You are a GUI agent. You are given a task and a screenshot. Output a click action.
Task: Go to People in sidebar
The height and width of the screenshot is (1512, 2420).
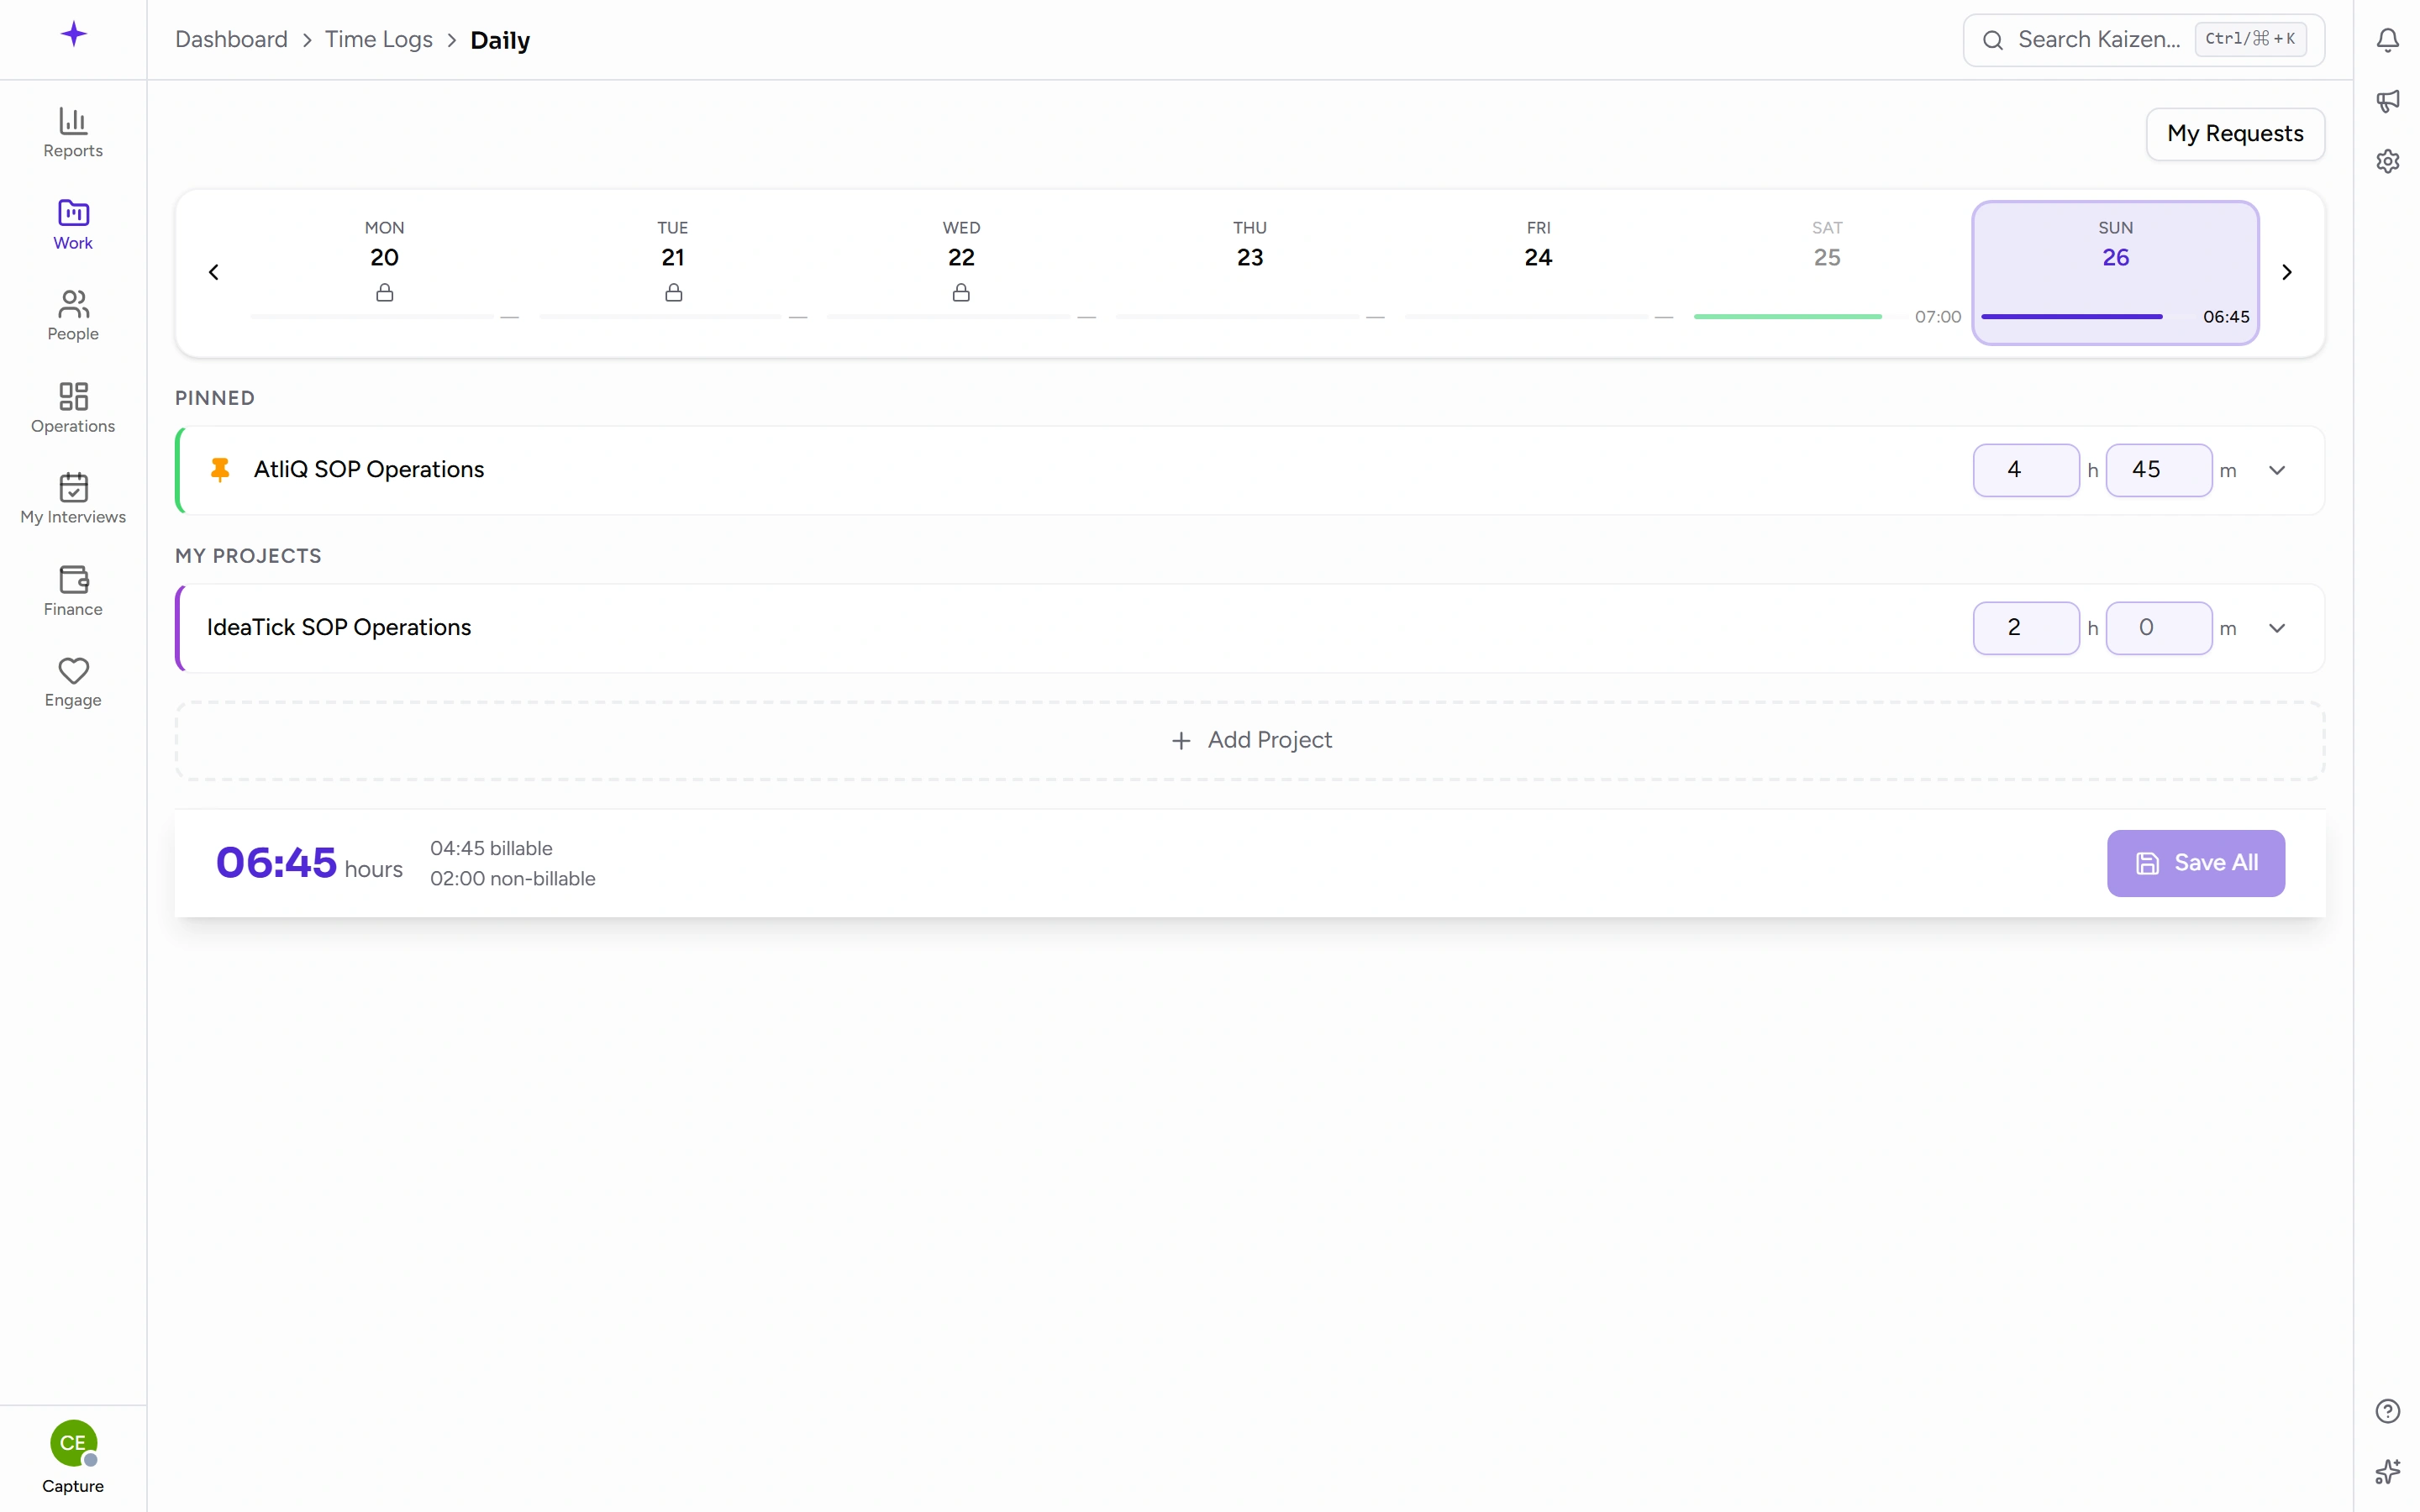coord(73,316)
